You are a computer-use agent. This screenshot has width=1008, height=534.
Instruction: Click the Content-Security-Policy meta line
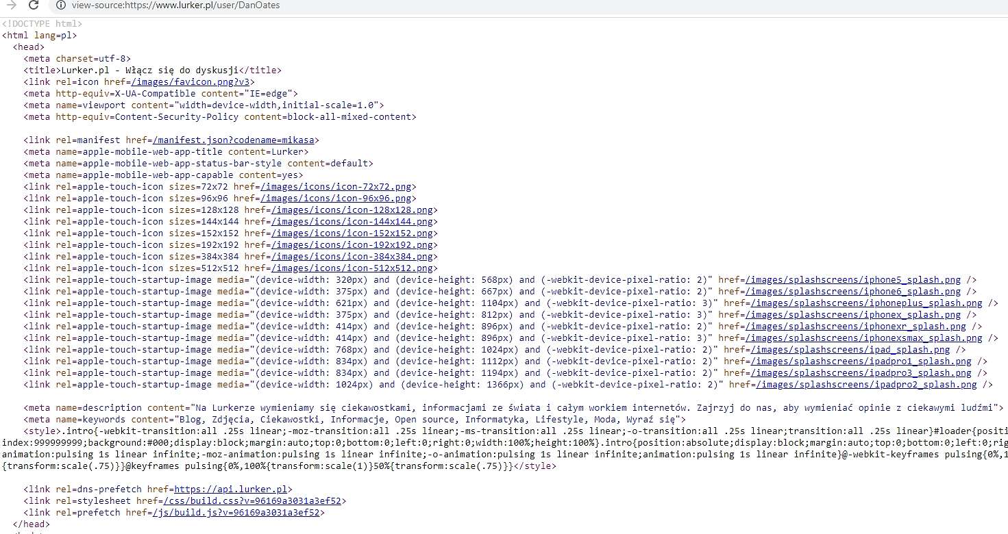[x=220, y=116]
